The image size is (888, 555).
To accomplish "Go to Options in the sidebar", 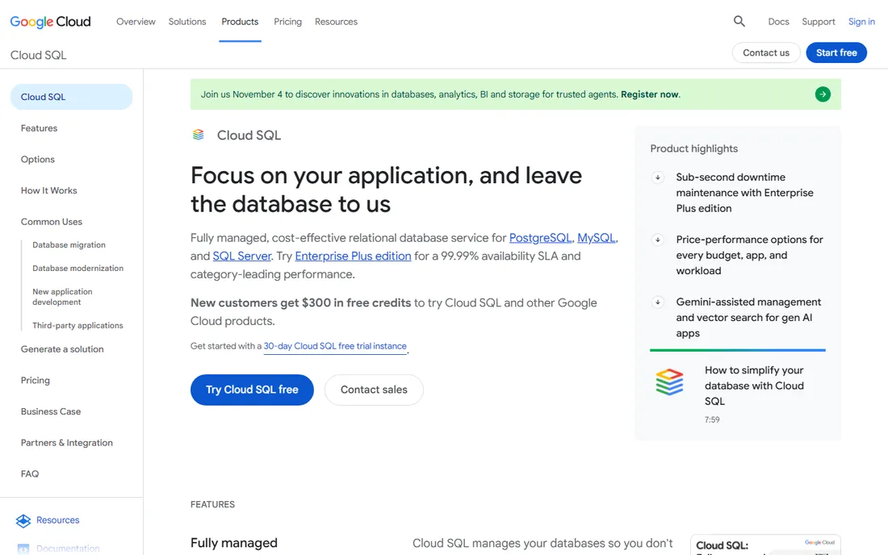I will (x=38, y=160).
